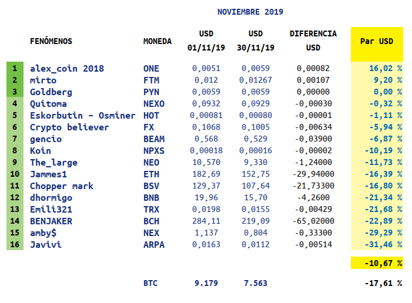Select the green rank 1 cell
The height and width of the screenshot is (303, 412).
point(14,68)
